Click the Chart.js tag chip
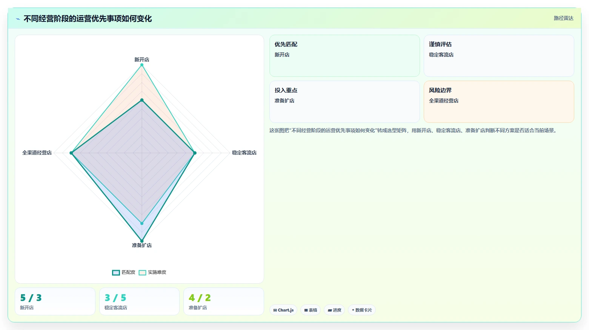589x330 pixels. coord(283,310)
